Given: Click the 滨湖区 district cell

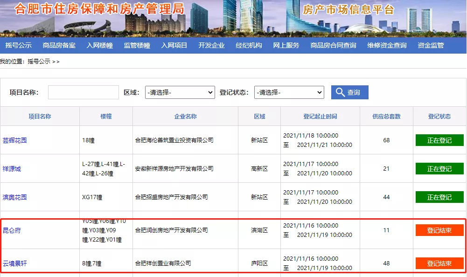Looking at the screenshot, I should (x=259, y=230).
